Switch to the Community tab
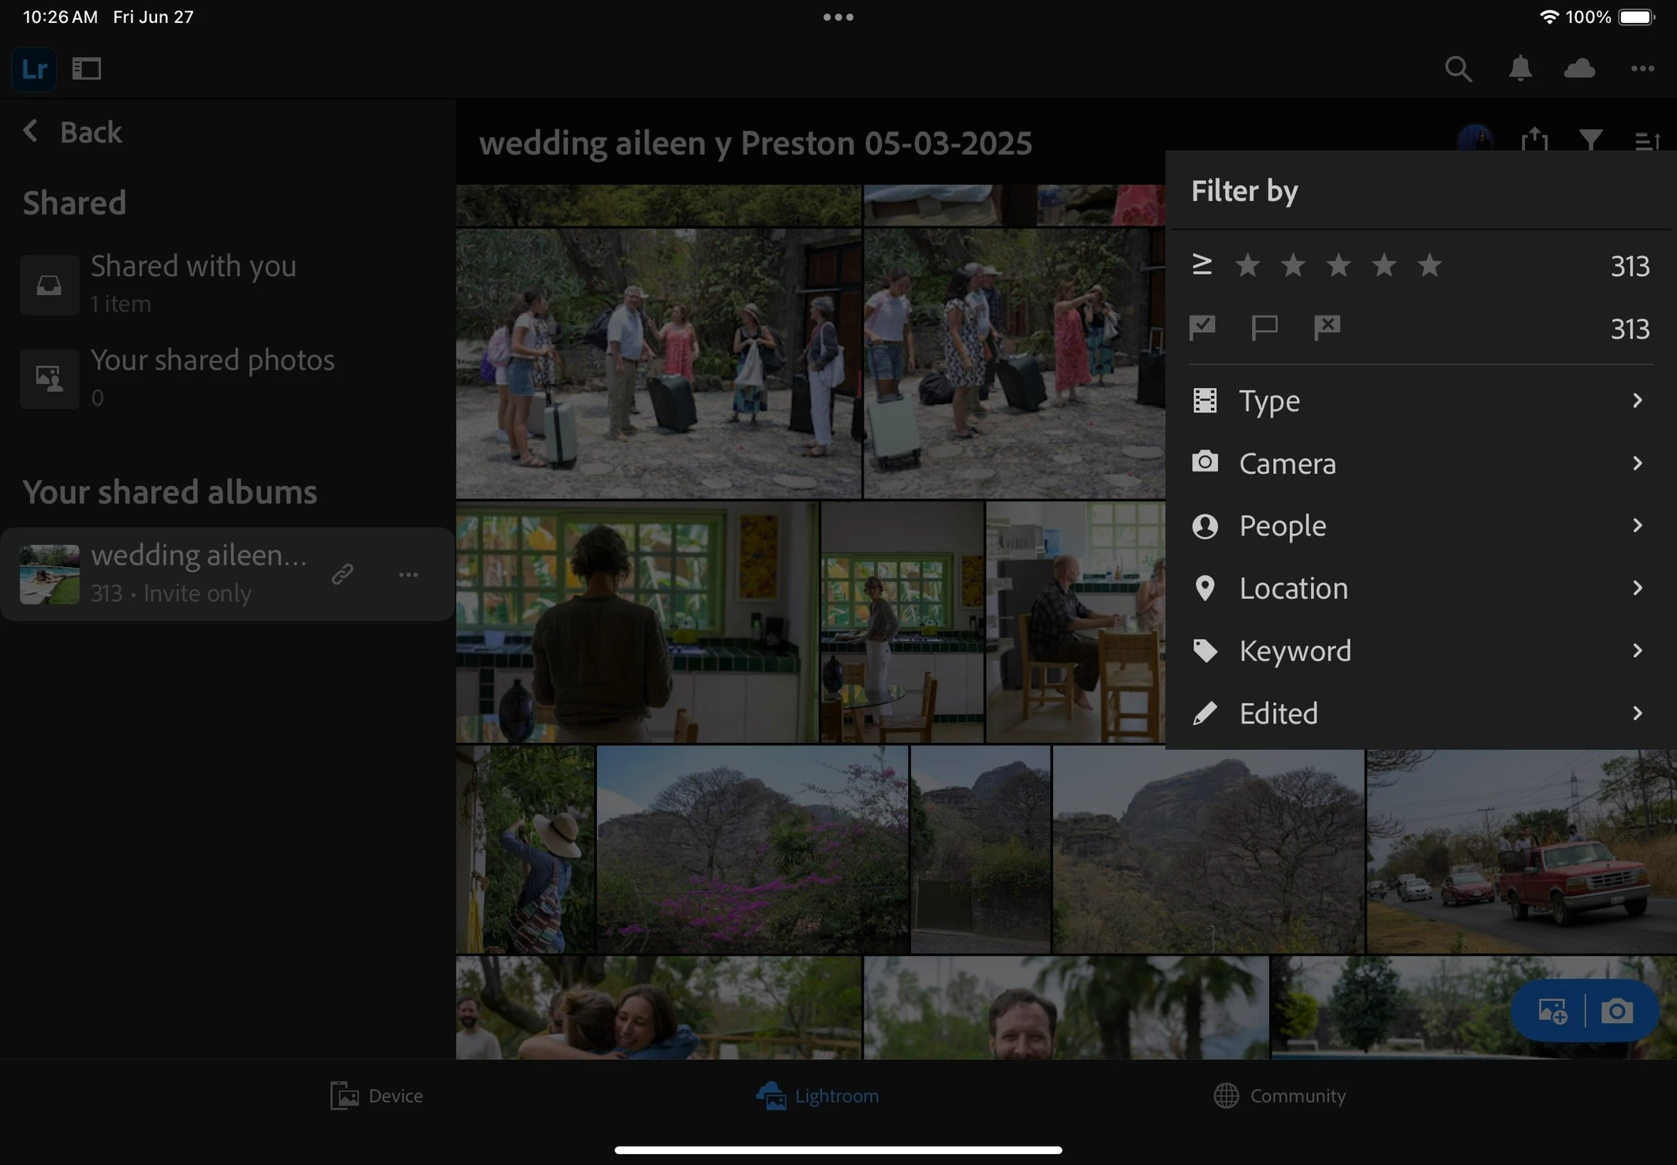The width and height of the screenshot is (1677, 1165). [1279, 1096]
